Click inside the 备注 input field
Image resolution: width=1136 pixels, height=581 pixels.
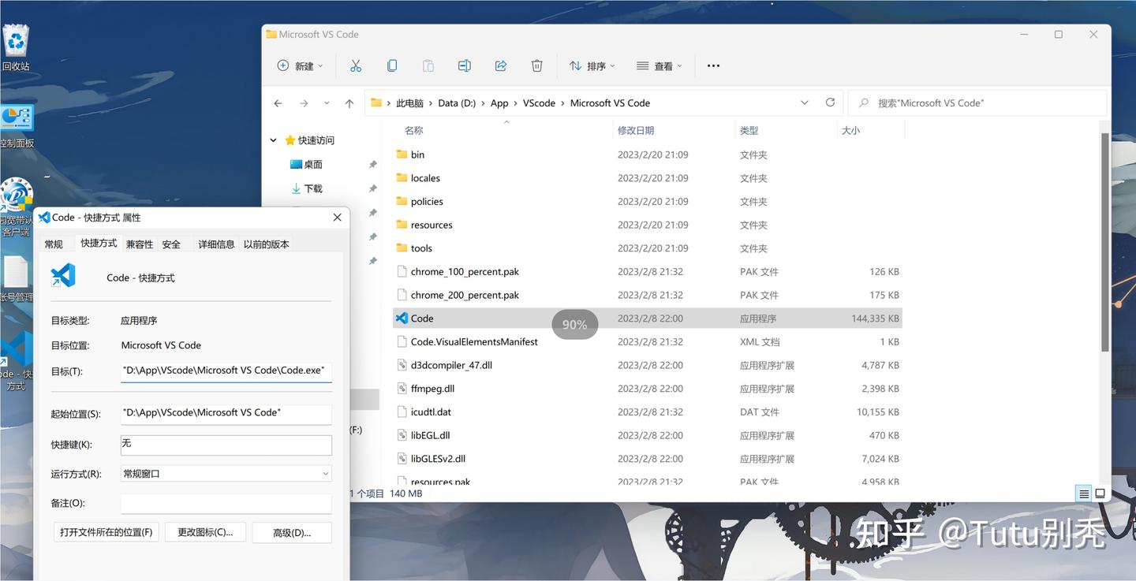[226, 503]
